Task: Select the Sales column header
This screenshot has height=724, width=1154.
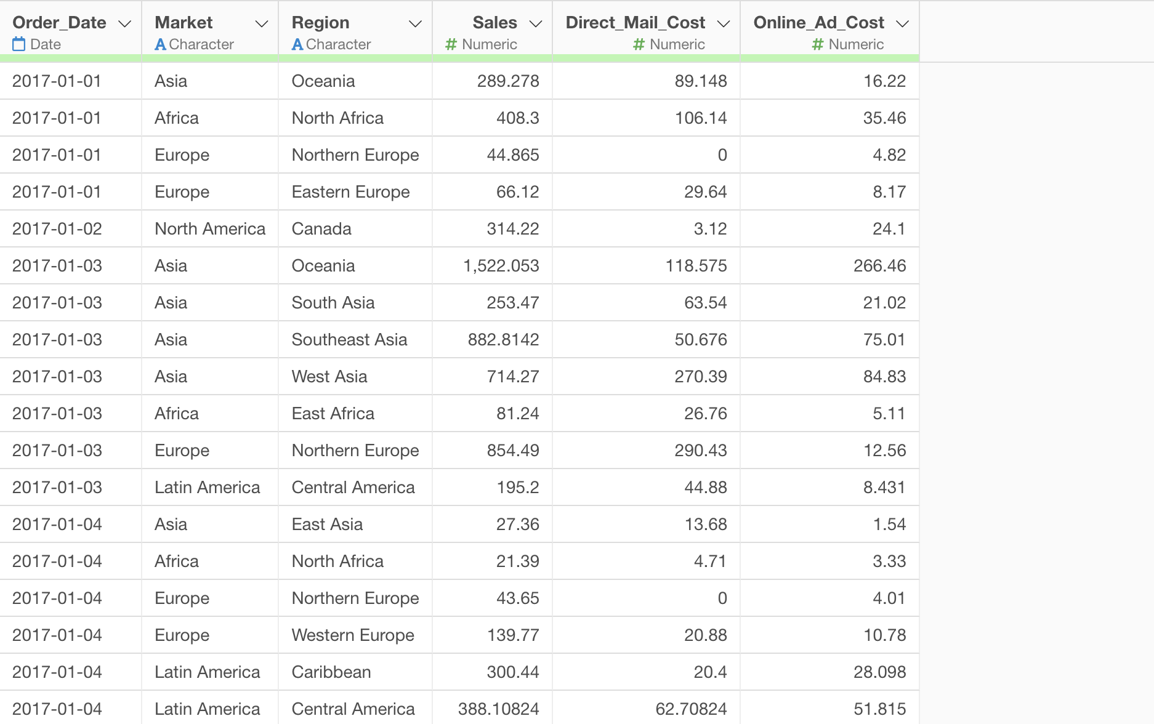Action: [x=495, y=23]
